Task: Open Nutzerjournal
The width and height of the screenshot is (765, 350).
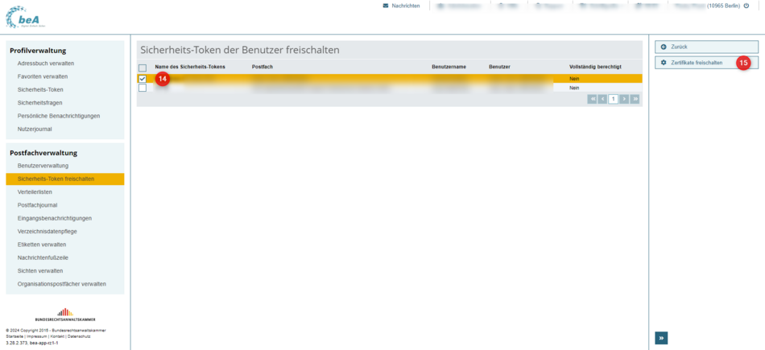Action: (35, 130)
